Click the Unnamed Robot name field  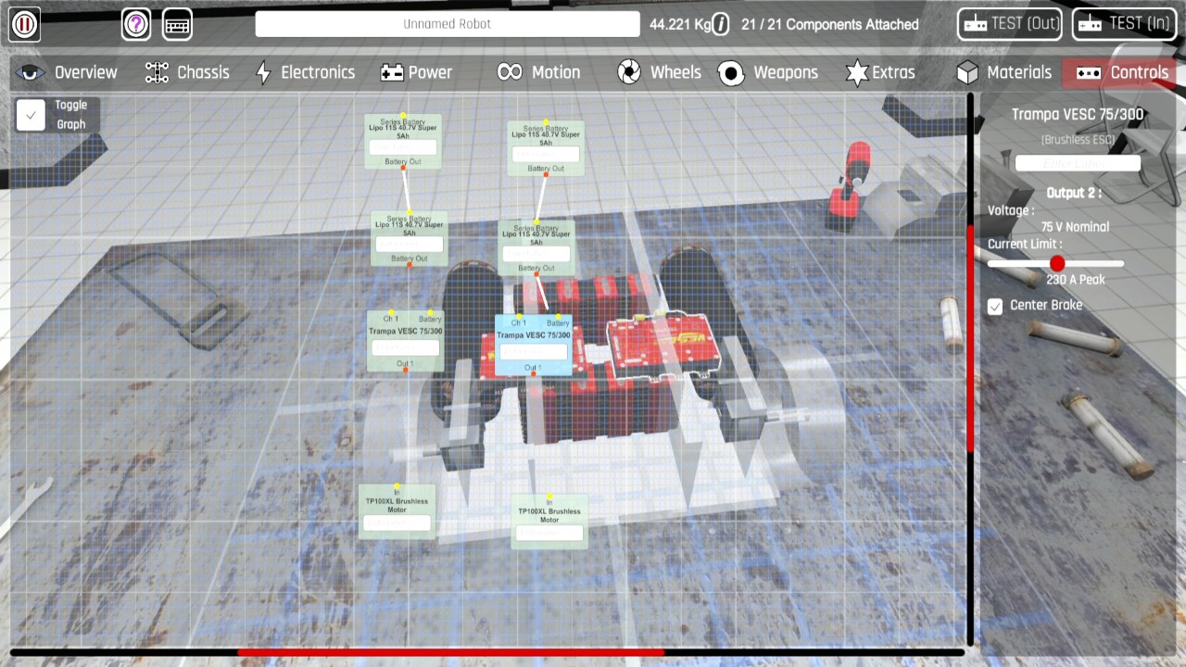(448, 24)
